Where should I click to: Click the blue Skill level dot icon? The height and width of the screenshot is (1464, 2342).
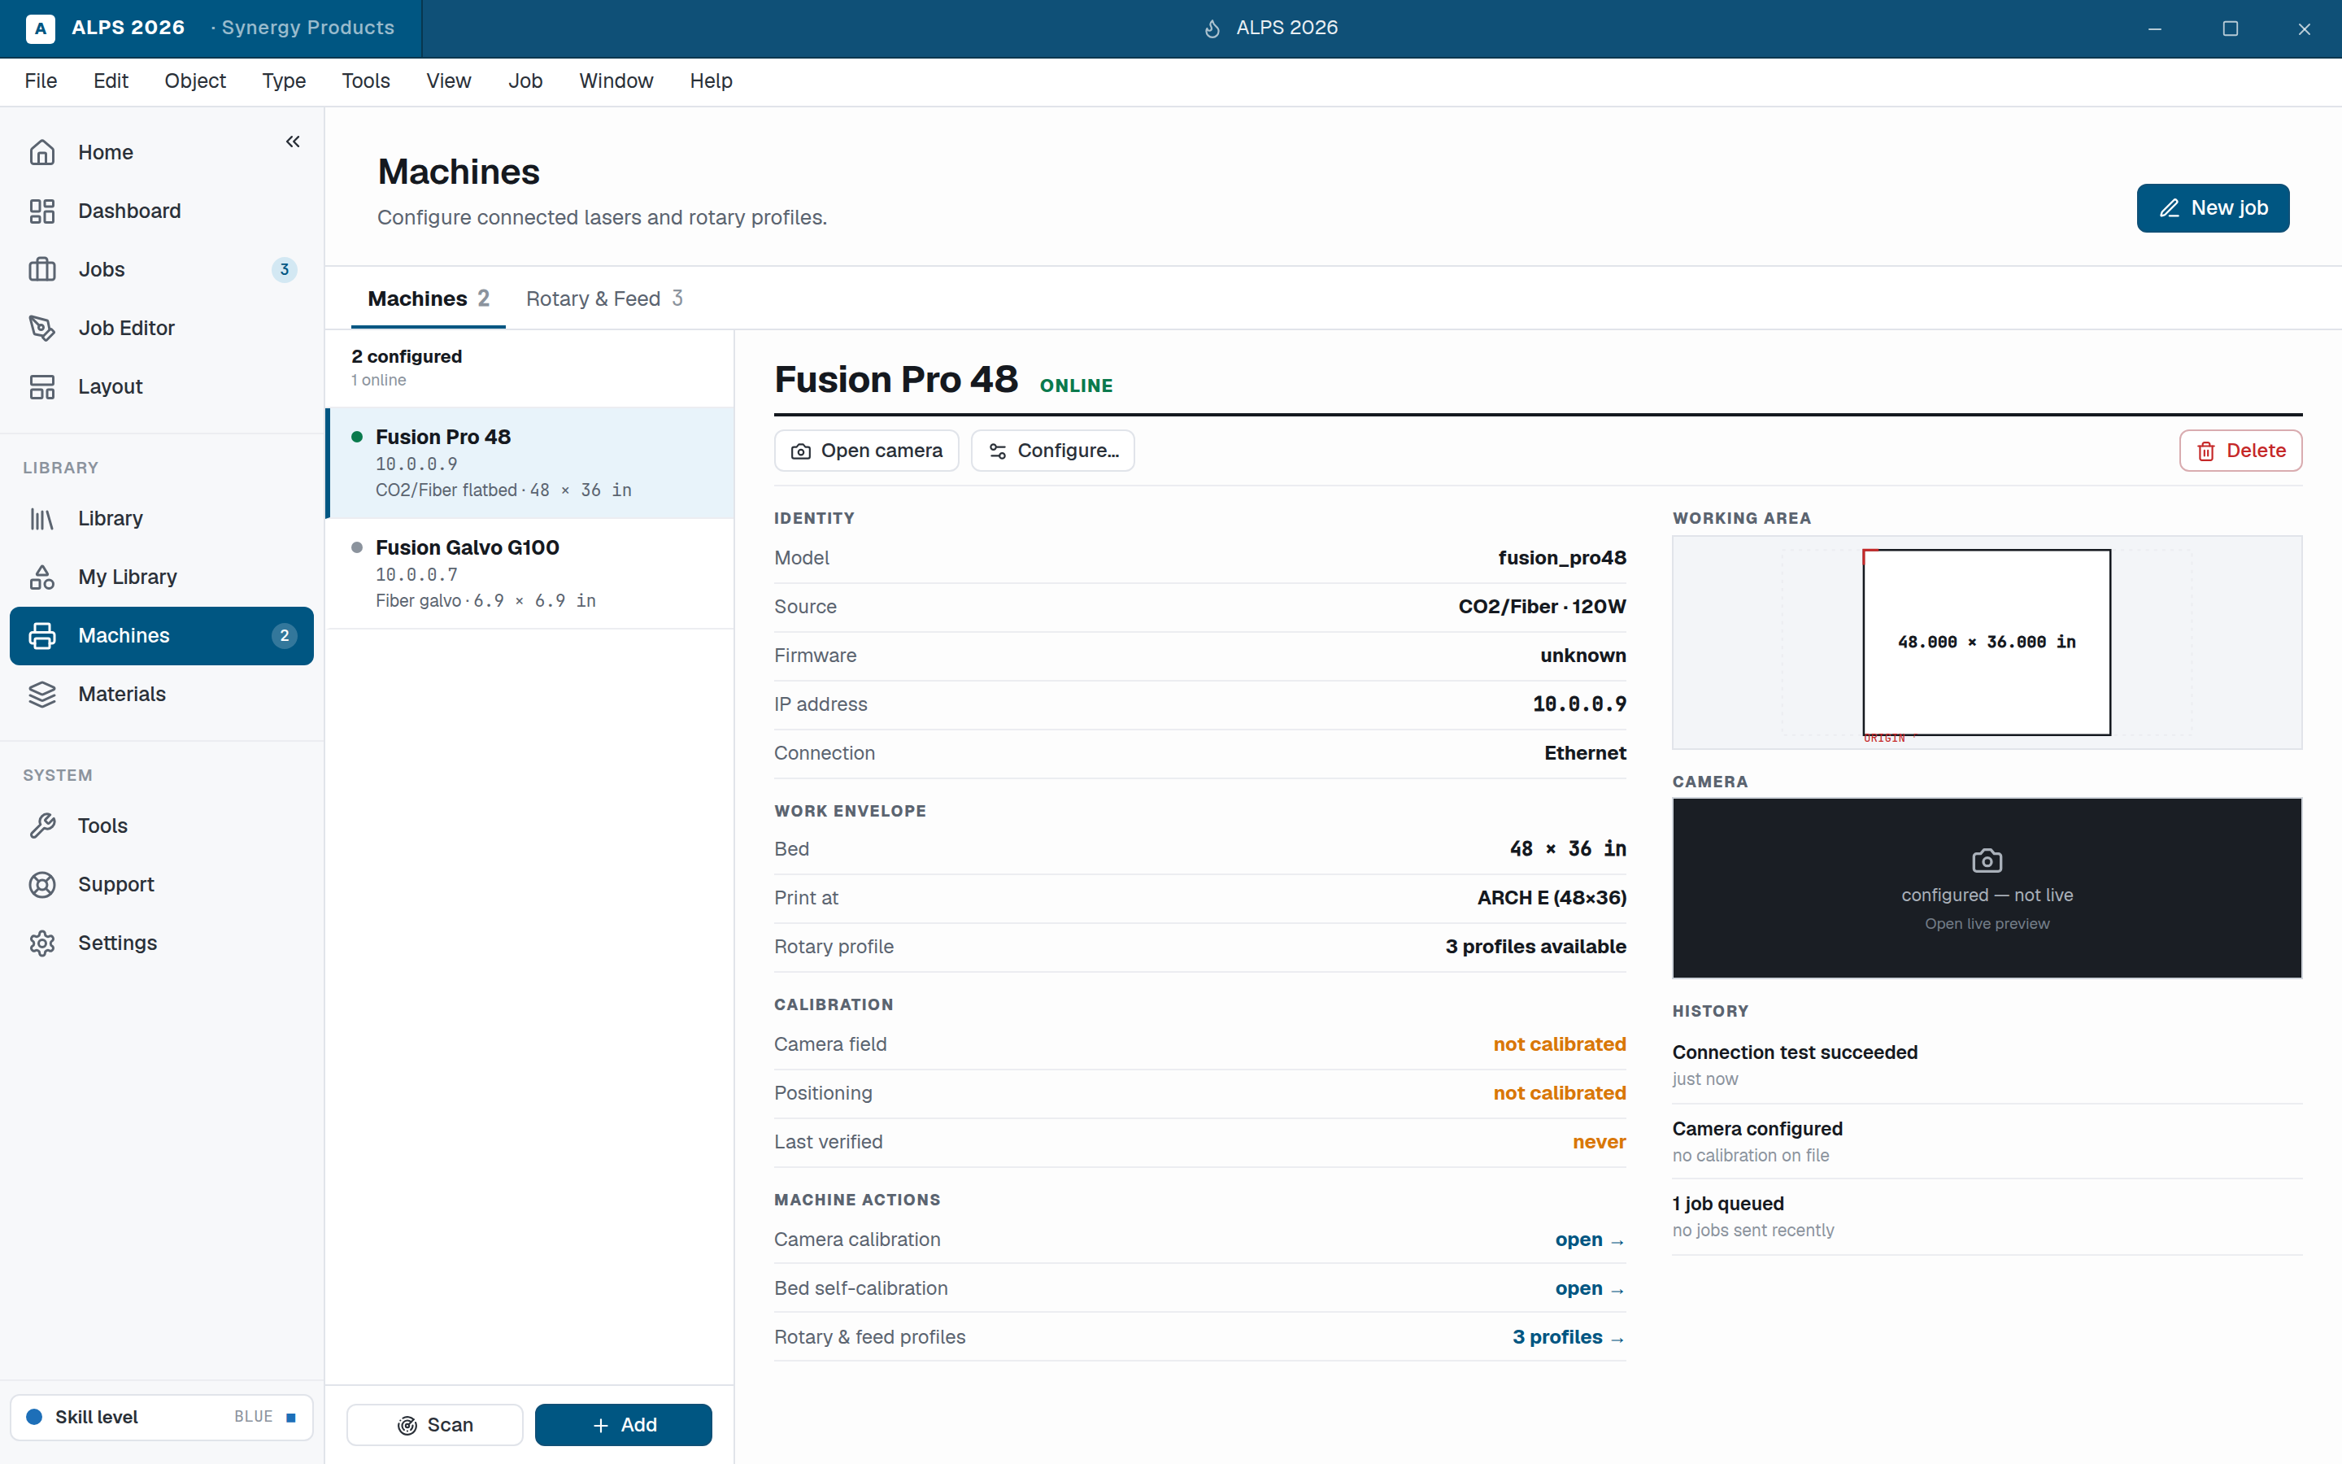(34, 1417)
